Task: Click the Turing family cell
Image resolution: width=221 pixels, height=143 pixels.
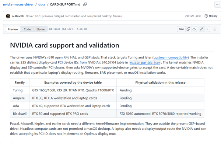Action: click(20, 90)
